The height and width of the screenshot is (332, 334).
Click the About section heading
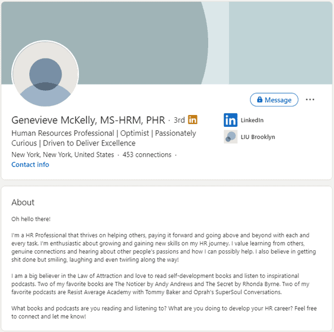click(23, 202)
